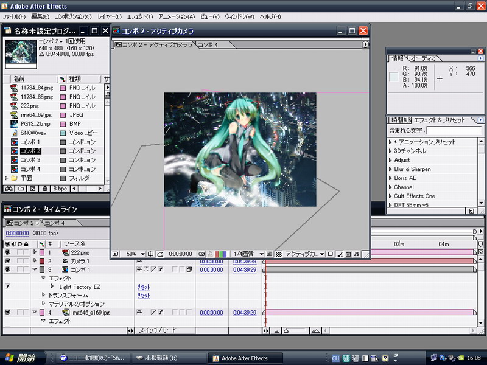Click always preview this view icon
The image size is (487, 365).
pos(116,254)
